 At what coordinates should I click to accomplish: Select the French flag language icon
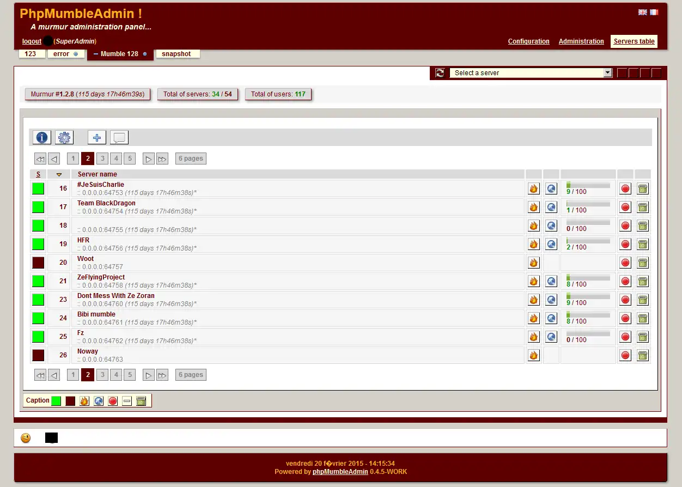click(x=654, y=12)
